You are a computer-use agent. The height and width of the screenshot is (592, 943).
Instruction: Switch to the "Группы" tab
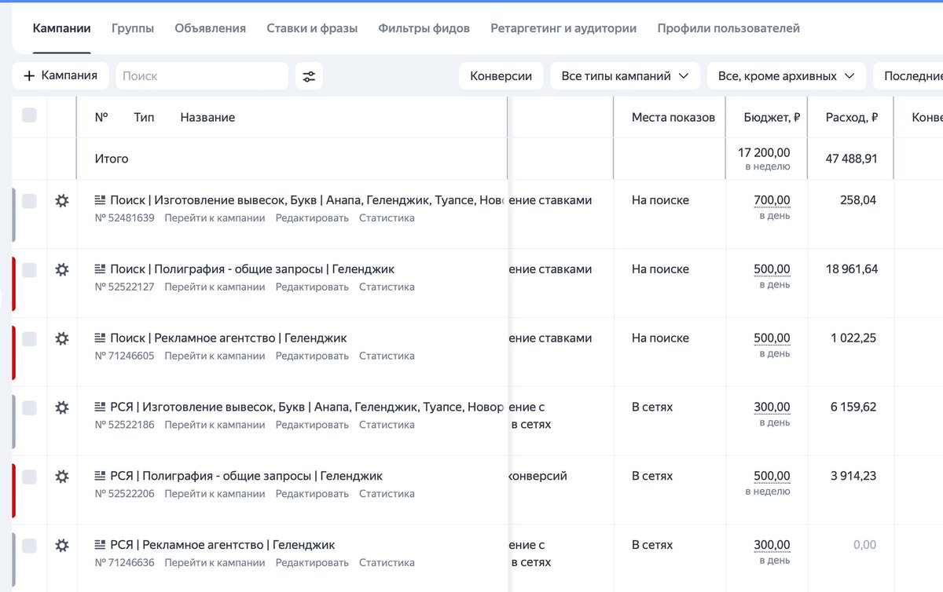[x=133, y=27]
